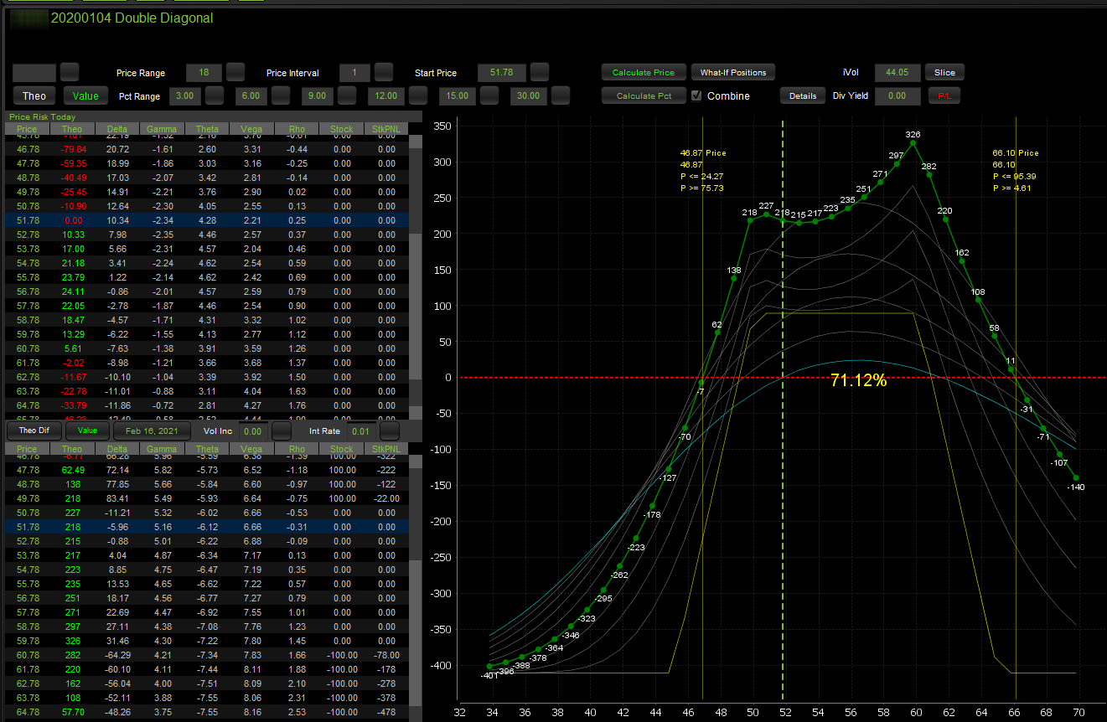1107x722 pixels.
Task: Click the 46.87 Price annotation on the chart
Action: tap(704, 153)
